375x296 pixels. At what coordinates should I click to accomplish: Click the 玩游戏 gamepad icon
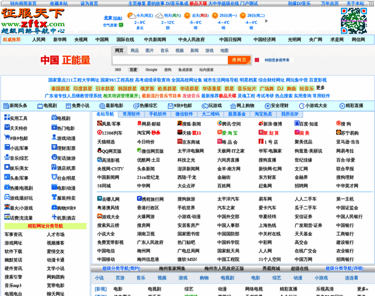coord(205,106)
